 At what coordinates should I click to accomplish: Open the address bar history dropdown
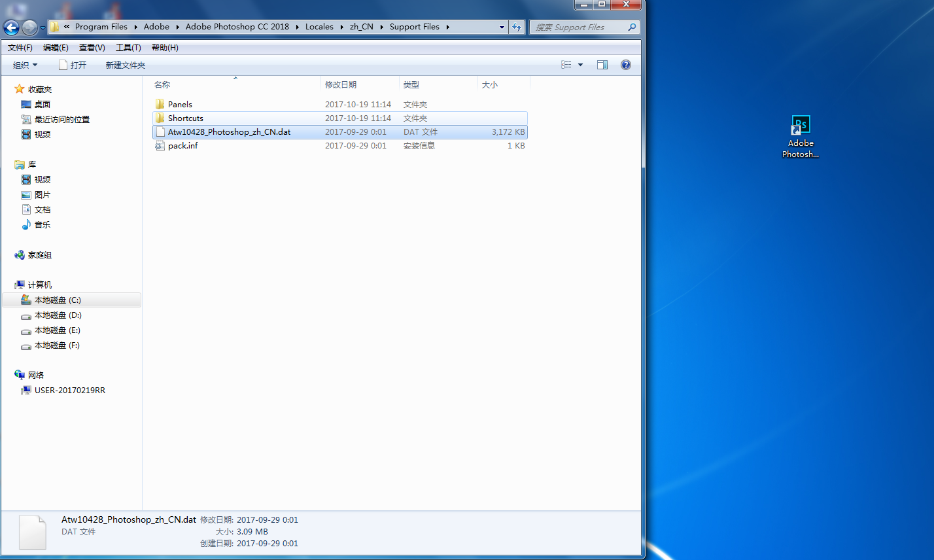502,27
